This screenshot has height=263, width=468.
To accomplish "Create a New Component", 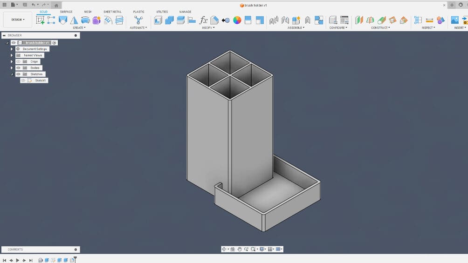I will [296, 20].
